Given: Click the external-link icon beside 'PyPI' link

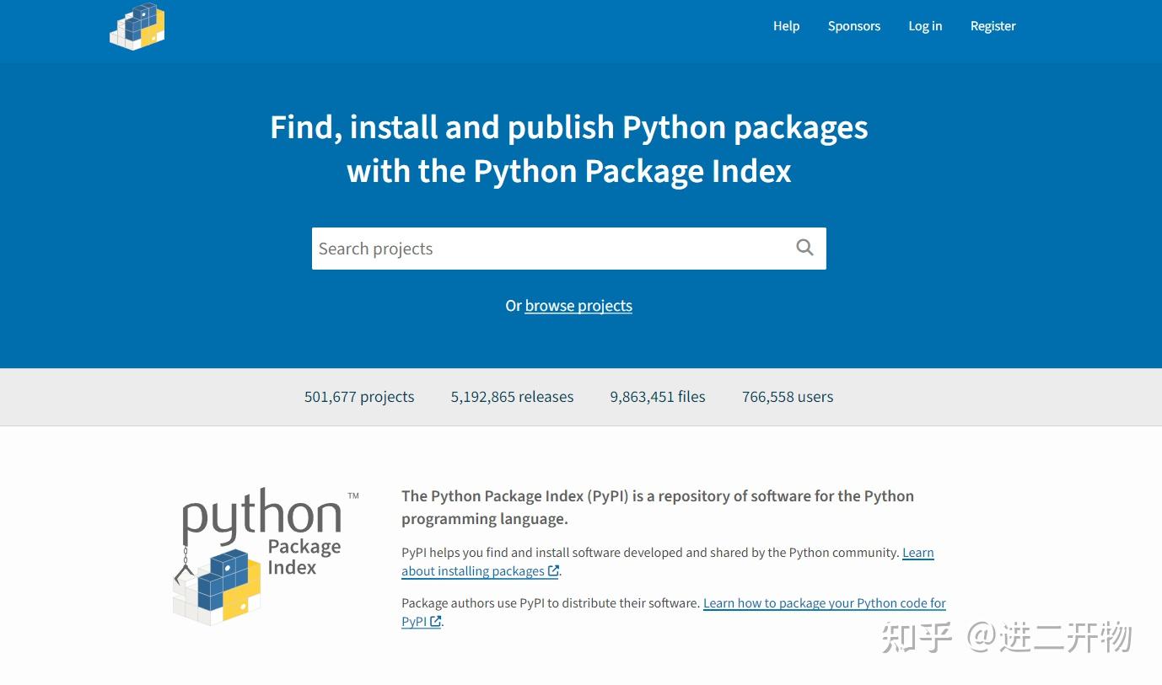Looking at the screenshot, I should [436, 622].
